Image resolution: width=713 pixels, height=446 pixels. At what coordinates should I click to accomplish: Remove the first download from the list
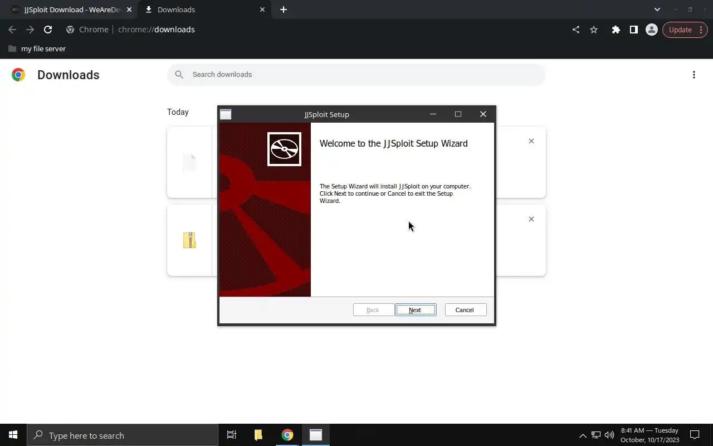tap(531, 141)
